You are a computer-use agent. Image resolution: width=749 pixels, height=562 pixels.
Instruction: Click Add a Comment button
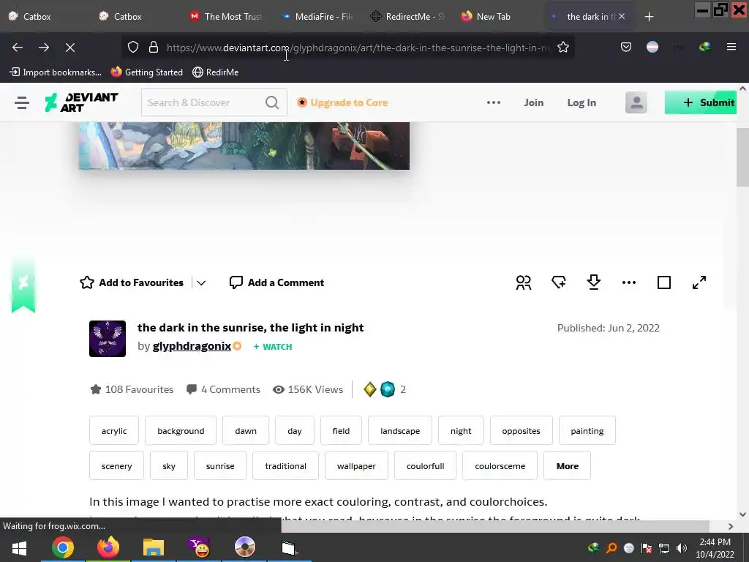click(x=276, y=282)
